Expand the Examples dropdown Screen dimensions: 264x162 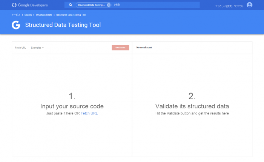point(37,48)
